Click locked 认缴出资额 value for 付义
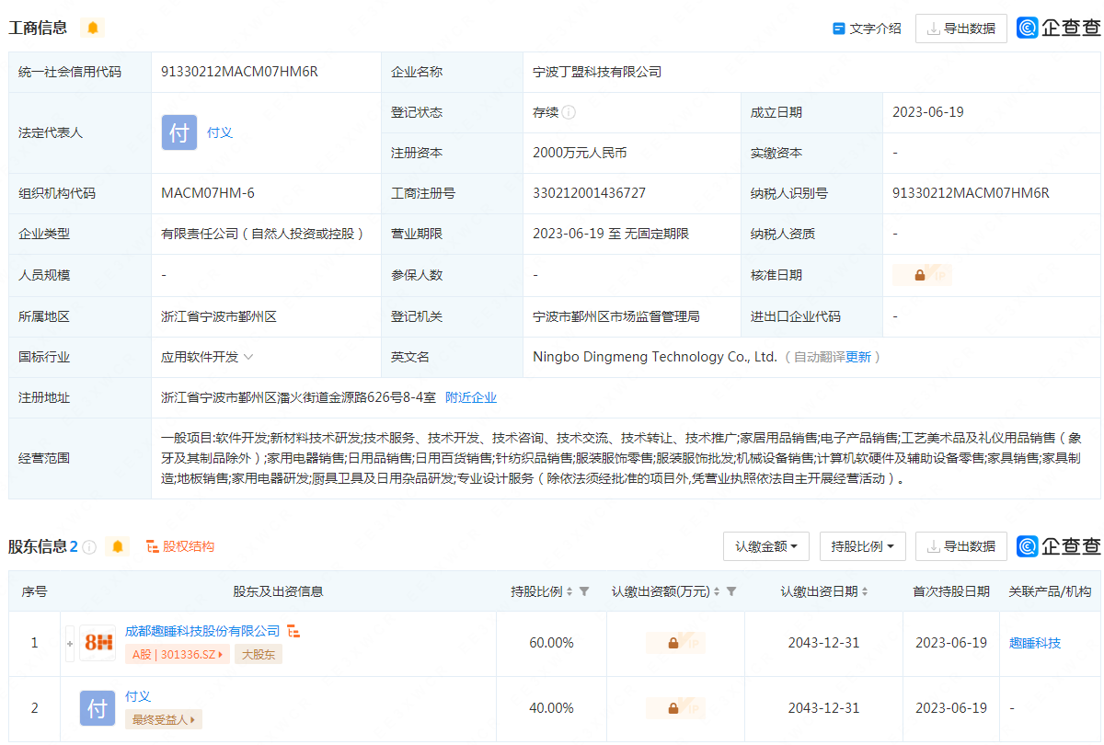Image resolution: width=1104 pixels, height=745 pixels. tap(673, 708)
